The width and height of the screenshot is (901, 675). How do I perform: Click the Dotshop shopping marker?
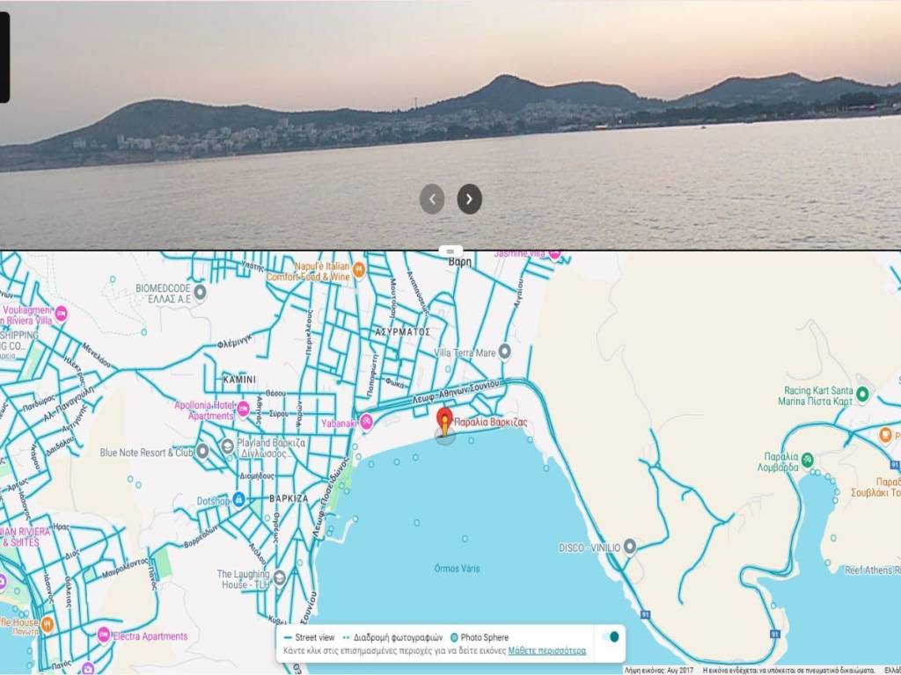[238, 499]
